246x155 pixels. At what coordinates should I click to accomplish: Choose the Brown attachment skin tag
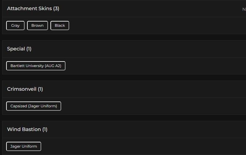pyautogui.click(x=37, y=26)
